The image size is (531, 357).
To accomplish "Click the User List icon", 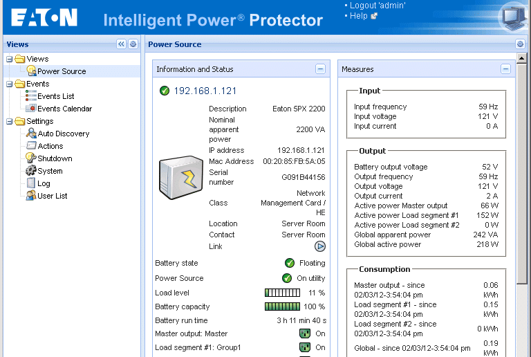I will pos(31,195).
